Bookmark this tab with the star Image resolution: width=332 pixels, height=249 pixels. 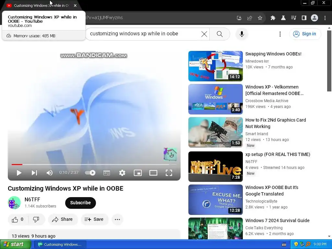pos(260,18)
